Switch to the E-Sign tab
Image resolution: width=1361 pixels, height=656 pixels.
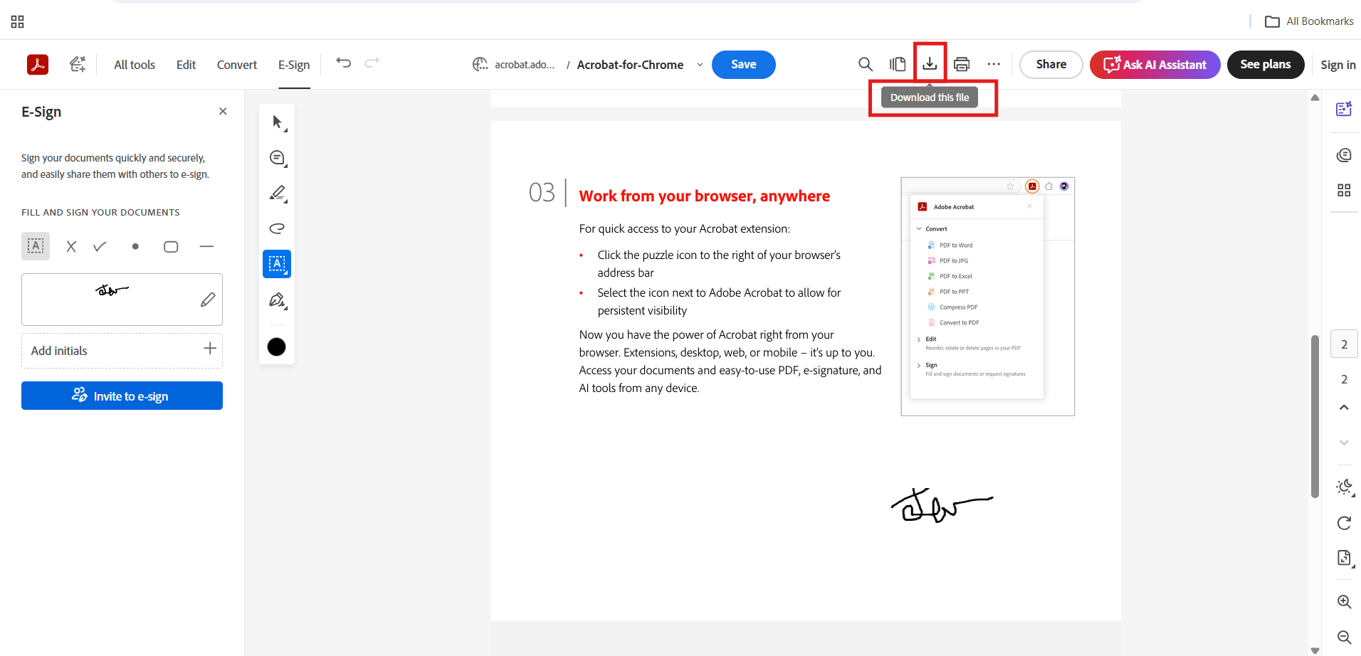[x=294, y=65]
